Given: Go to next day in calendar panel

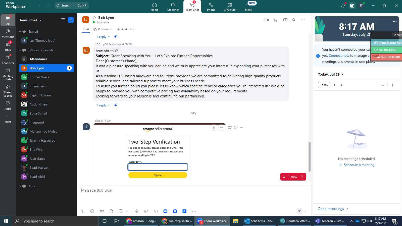Looking at the screenshot, I should tap(341, 85).
